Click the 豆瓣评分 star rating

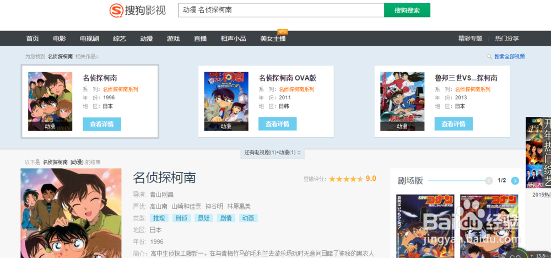pyautogui.click(x=346, y=179)
